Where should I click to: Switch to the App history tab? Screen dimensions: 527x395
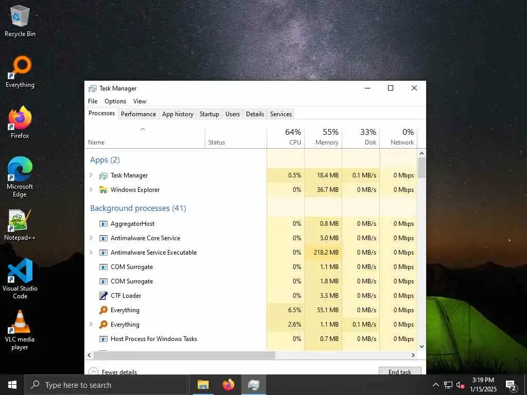[178, 114]
